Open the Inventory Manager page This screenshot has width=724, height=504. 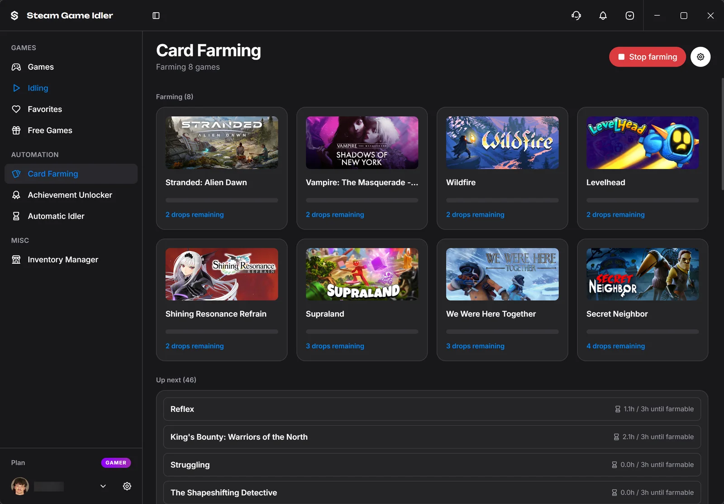[71, 260]
